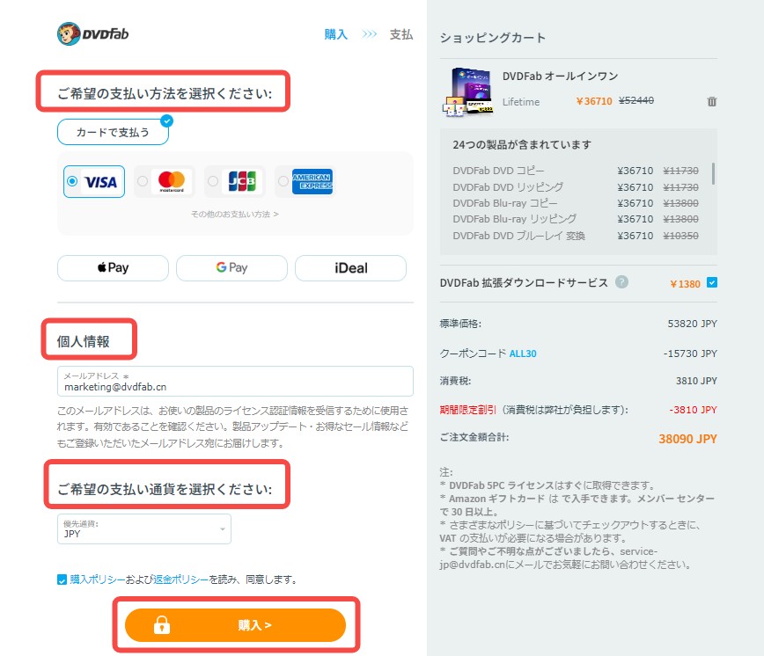Go to the 支払 step
Image resolution: width=764 pixels, height=656 pixels.
pyautogui.click(x=401, y=34)
